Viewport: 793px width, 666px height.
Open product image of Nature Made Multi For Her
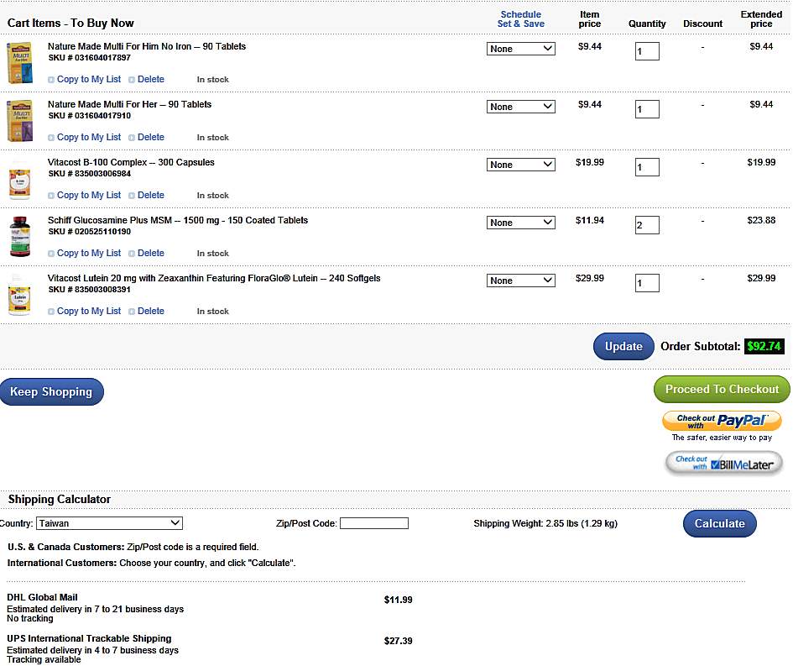pyautogui.click(x=20, y=121)
